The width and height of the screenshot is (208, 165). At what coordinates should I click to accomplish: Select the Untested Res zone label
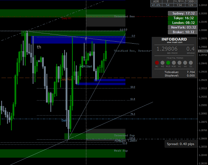[x=124, y=16]
